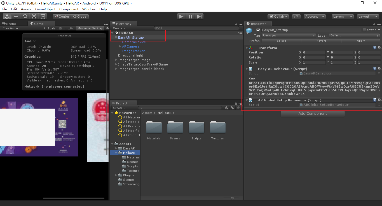
Task: Click the Project favorites star icon
Action: point(238,108)
